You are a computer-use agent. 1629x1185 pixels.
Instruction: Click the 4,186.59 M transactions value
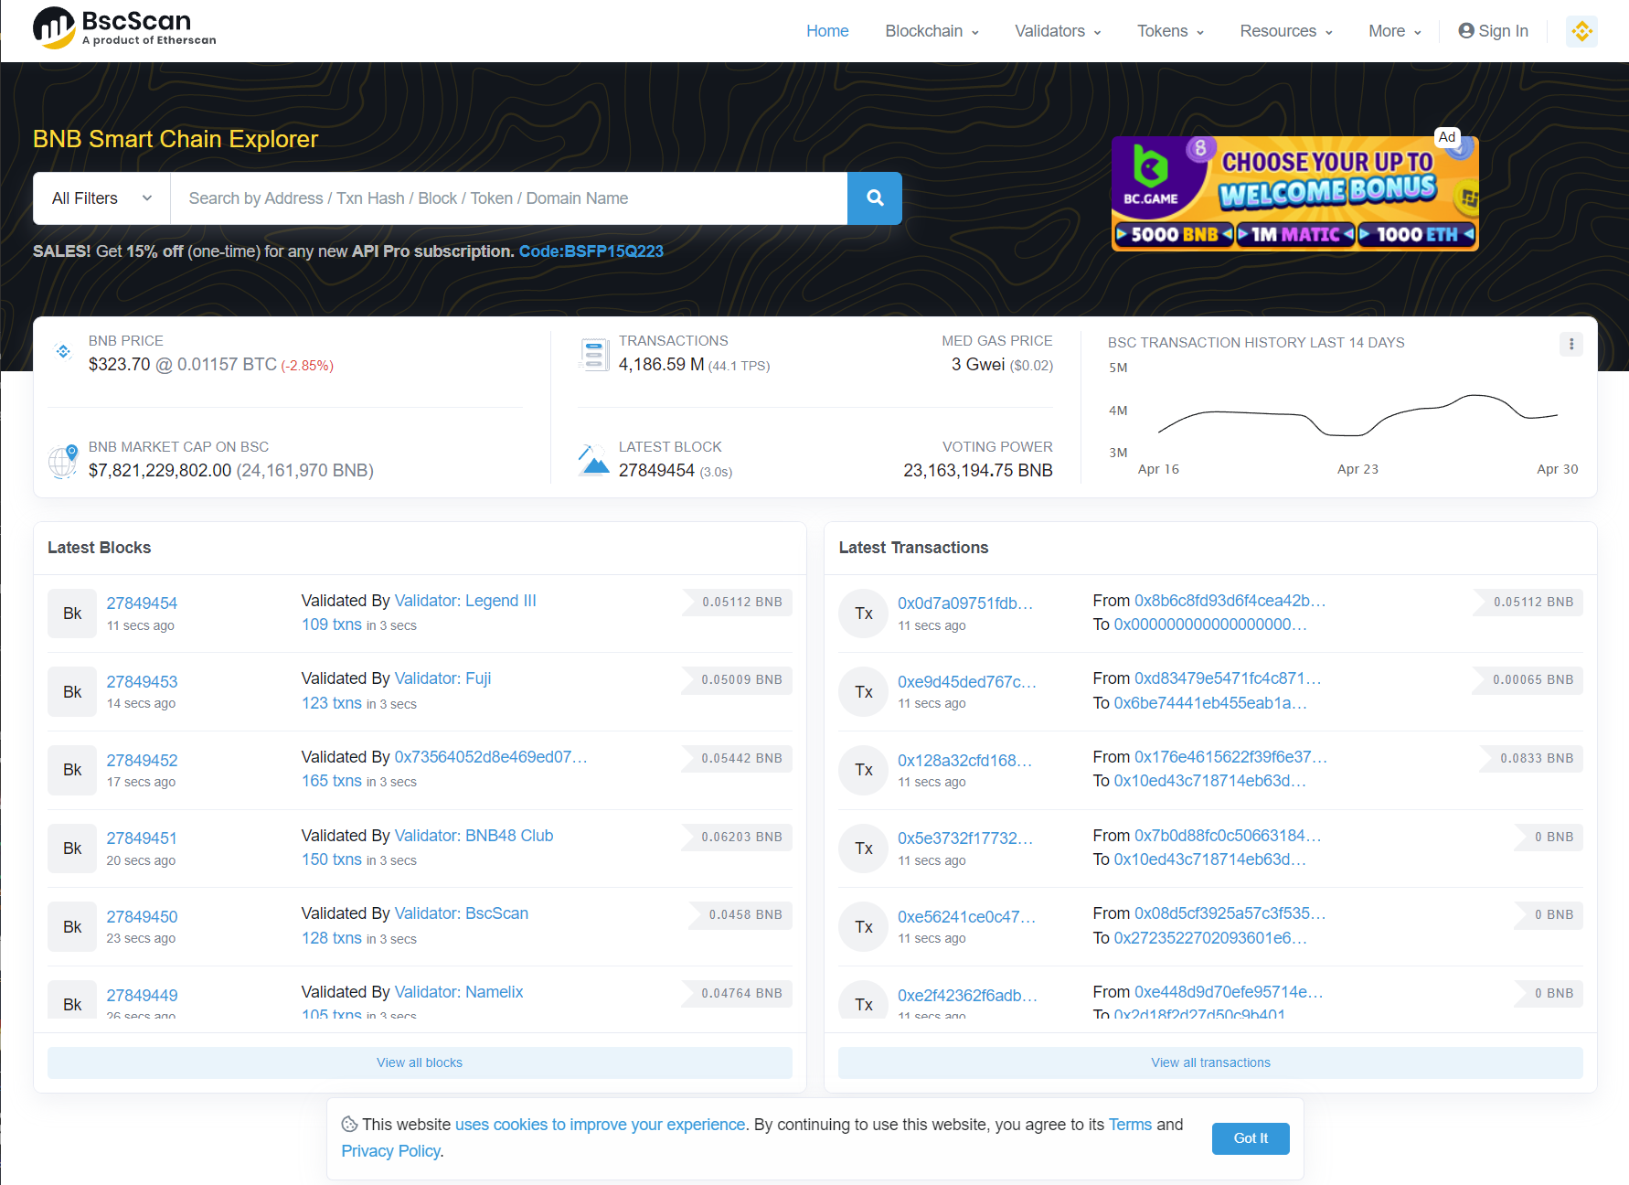(661, 365)
